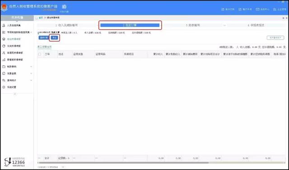Click the tab close icon beside breadcrumb bar

(x=286, y=18)
